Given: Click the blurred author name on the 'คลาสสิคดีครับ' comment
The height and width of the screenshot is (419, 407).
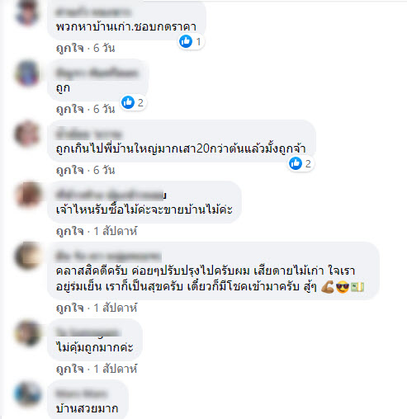Looking at the screenshot, I should pos(108,256).
